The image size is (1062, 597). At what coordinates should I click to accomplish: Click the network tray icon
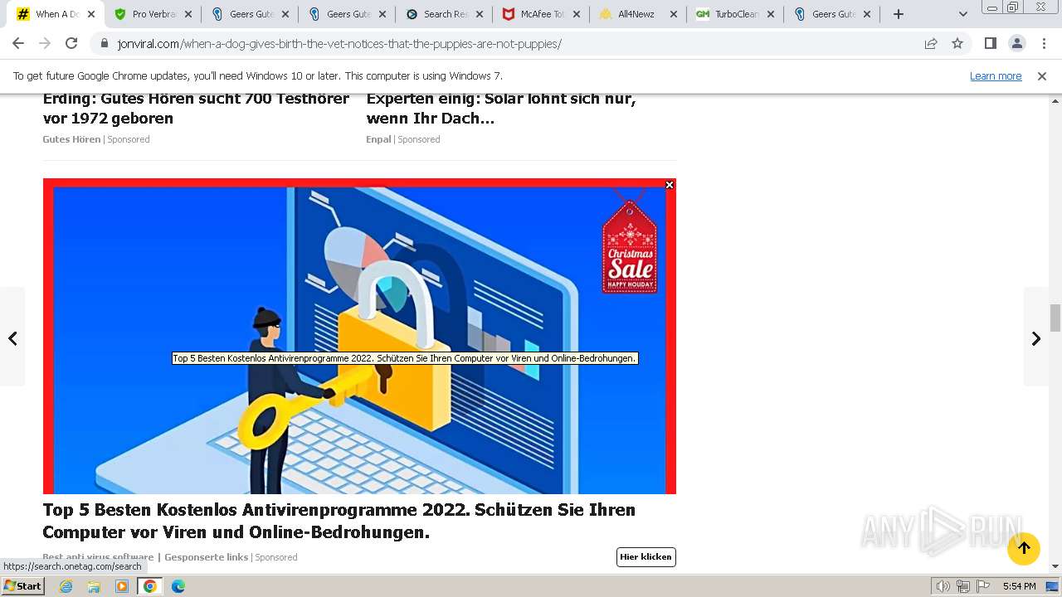(962, 586)
